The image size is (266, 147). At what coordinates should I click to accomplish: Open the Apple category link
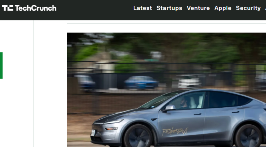pyautogui.click(x=223, y=8)
